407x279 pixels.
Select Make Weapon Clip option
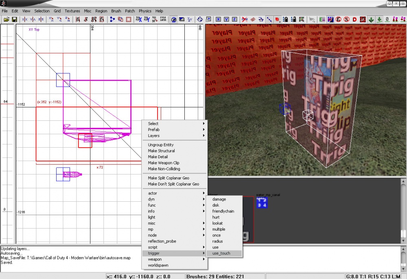[164, 163]
